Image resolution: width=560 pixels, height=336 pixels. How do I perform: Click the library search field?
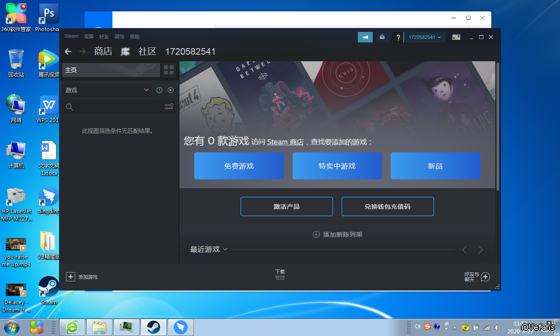[118, 107]
